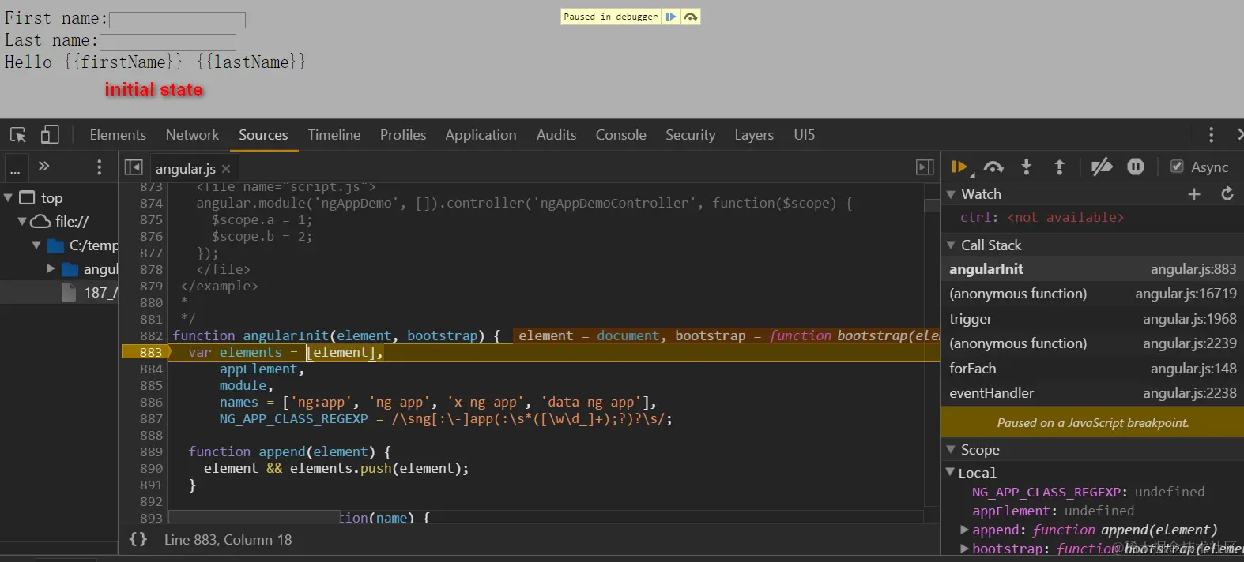Step into next function call
1244x562 pixels.
click(x=1027, y=167)
